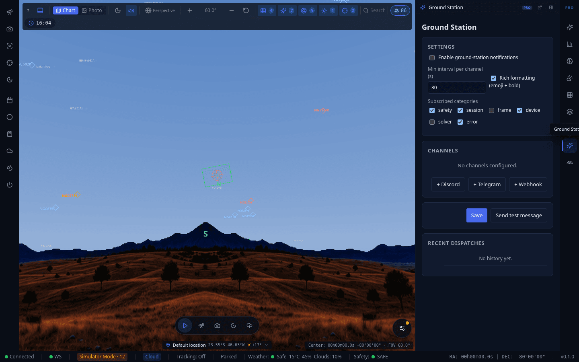The width and height of the screenshot is (579, 362).
Task: Click the cloud upload icon in bottom toolbar
Action: coord(249,325)
